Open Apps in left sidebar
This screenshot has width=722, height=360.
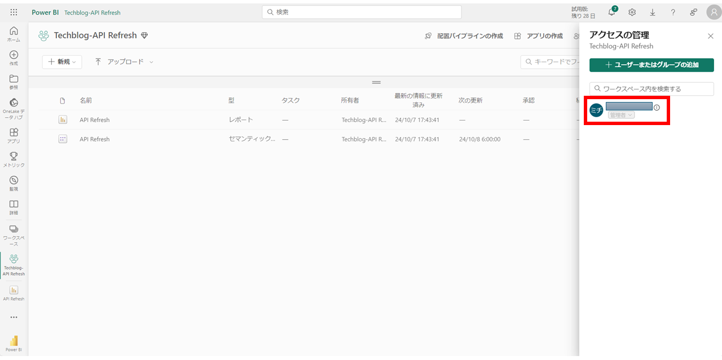pyautogui.click(x=14, y=135)
